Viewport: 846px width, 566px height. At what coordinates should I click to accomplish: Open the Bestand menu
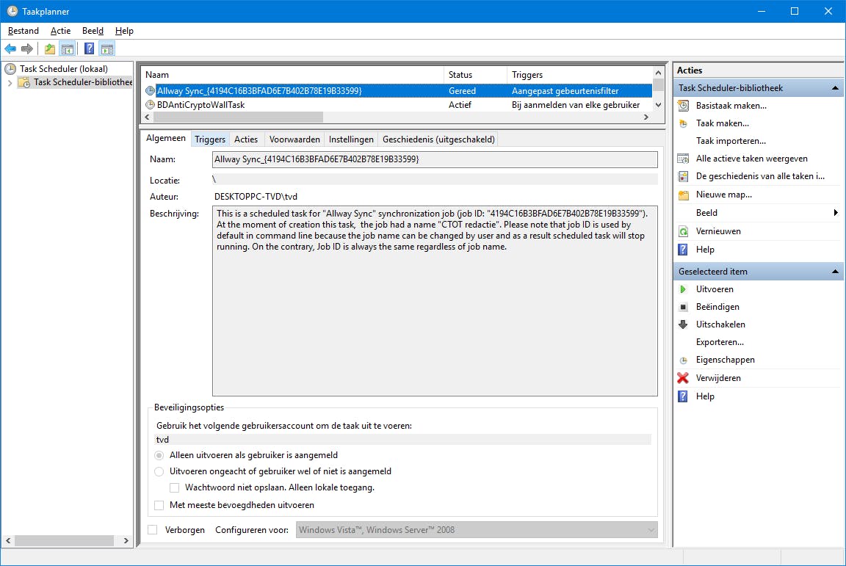pos(23,31)
